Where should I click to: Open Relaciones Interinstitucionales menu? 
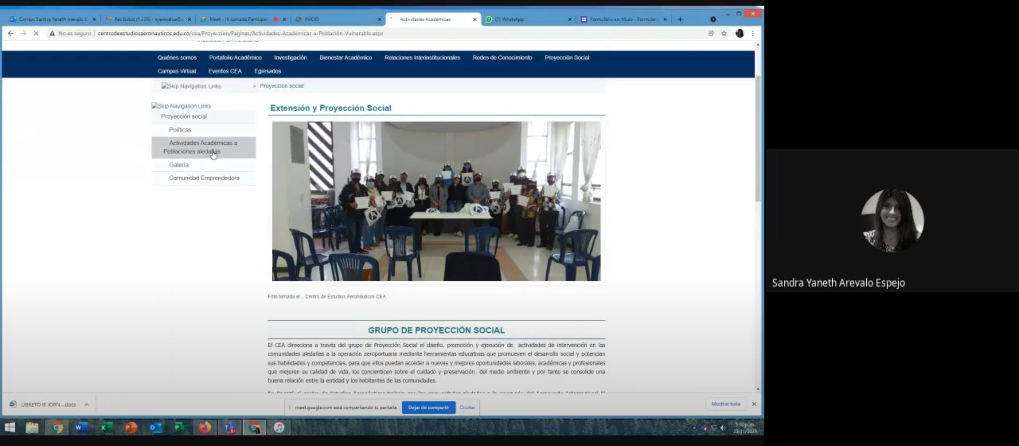[x=422, y=58]
